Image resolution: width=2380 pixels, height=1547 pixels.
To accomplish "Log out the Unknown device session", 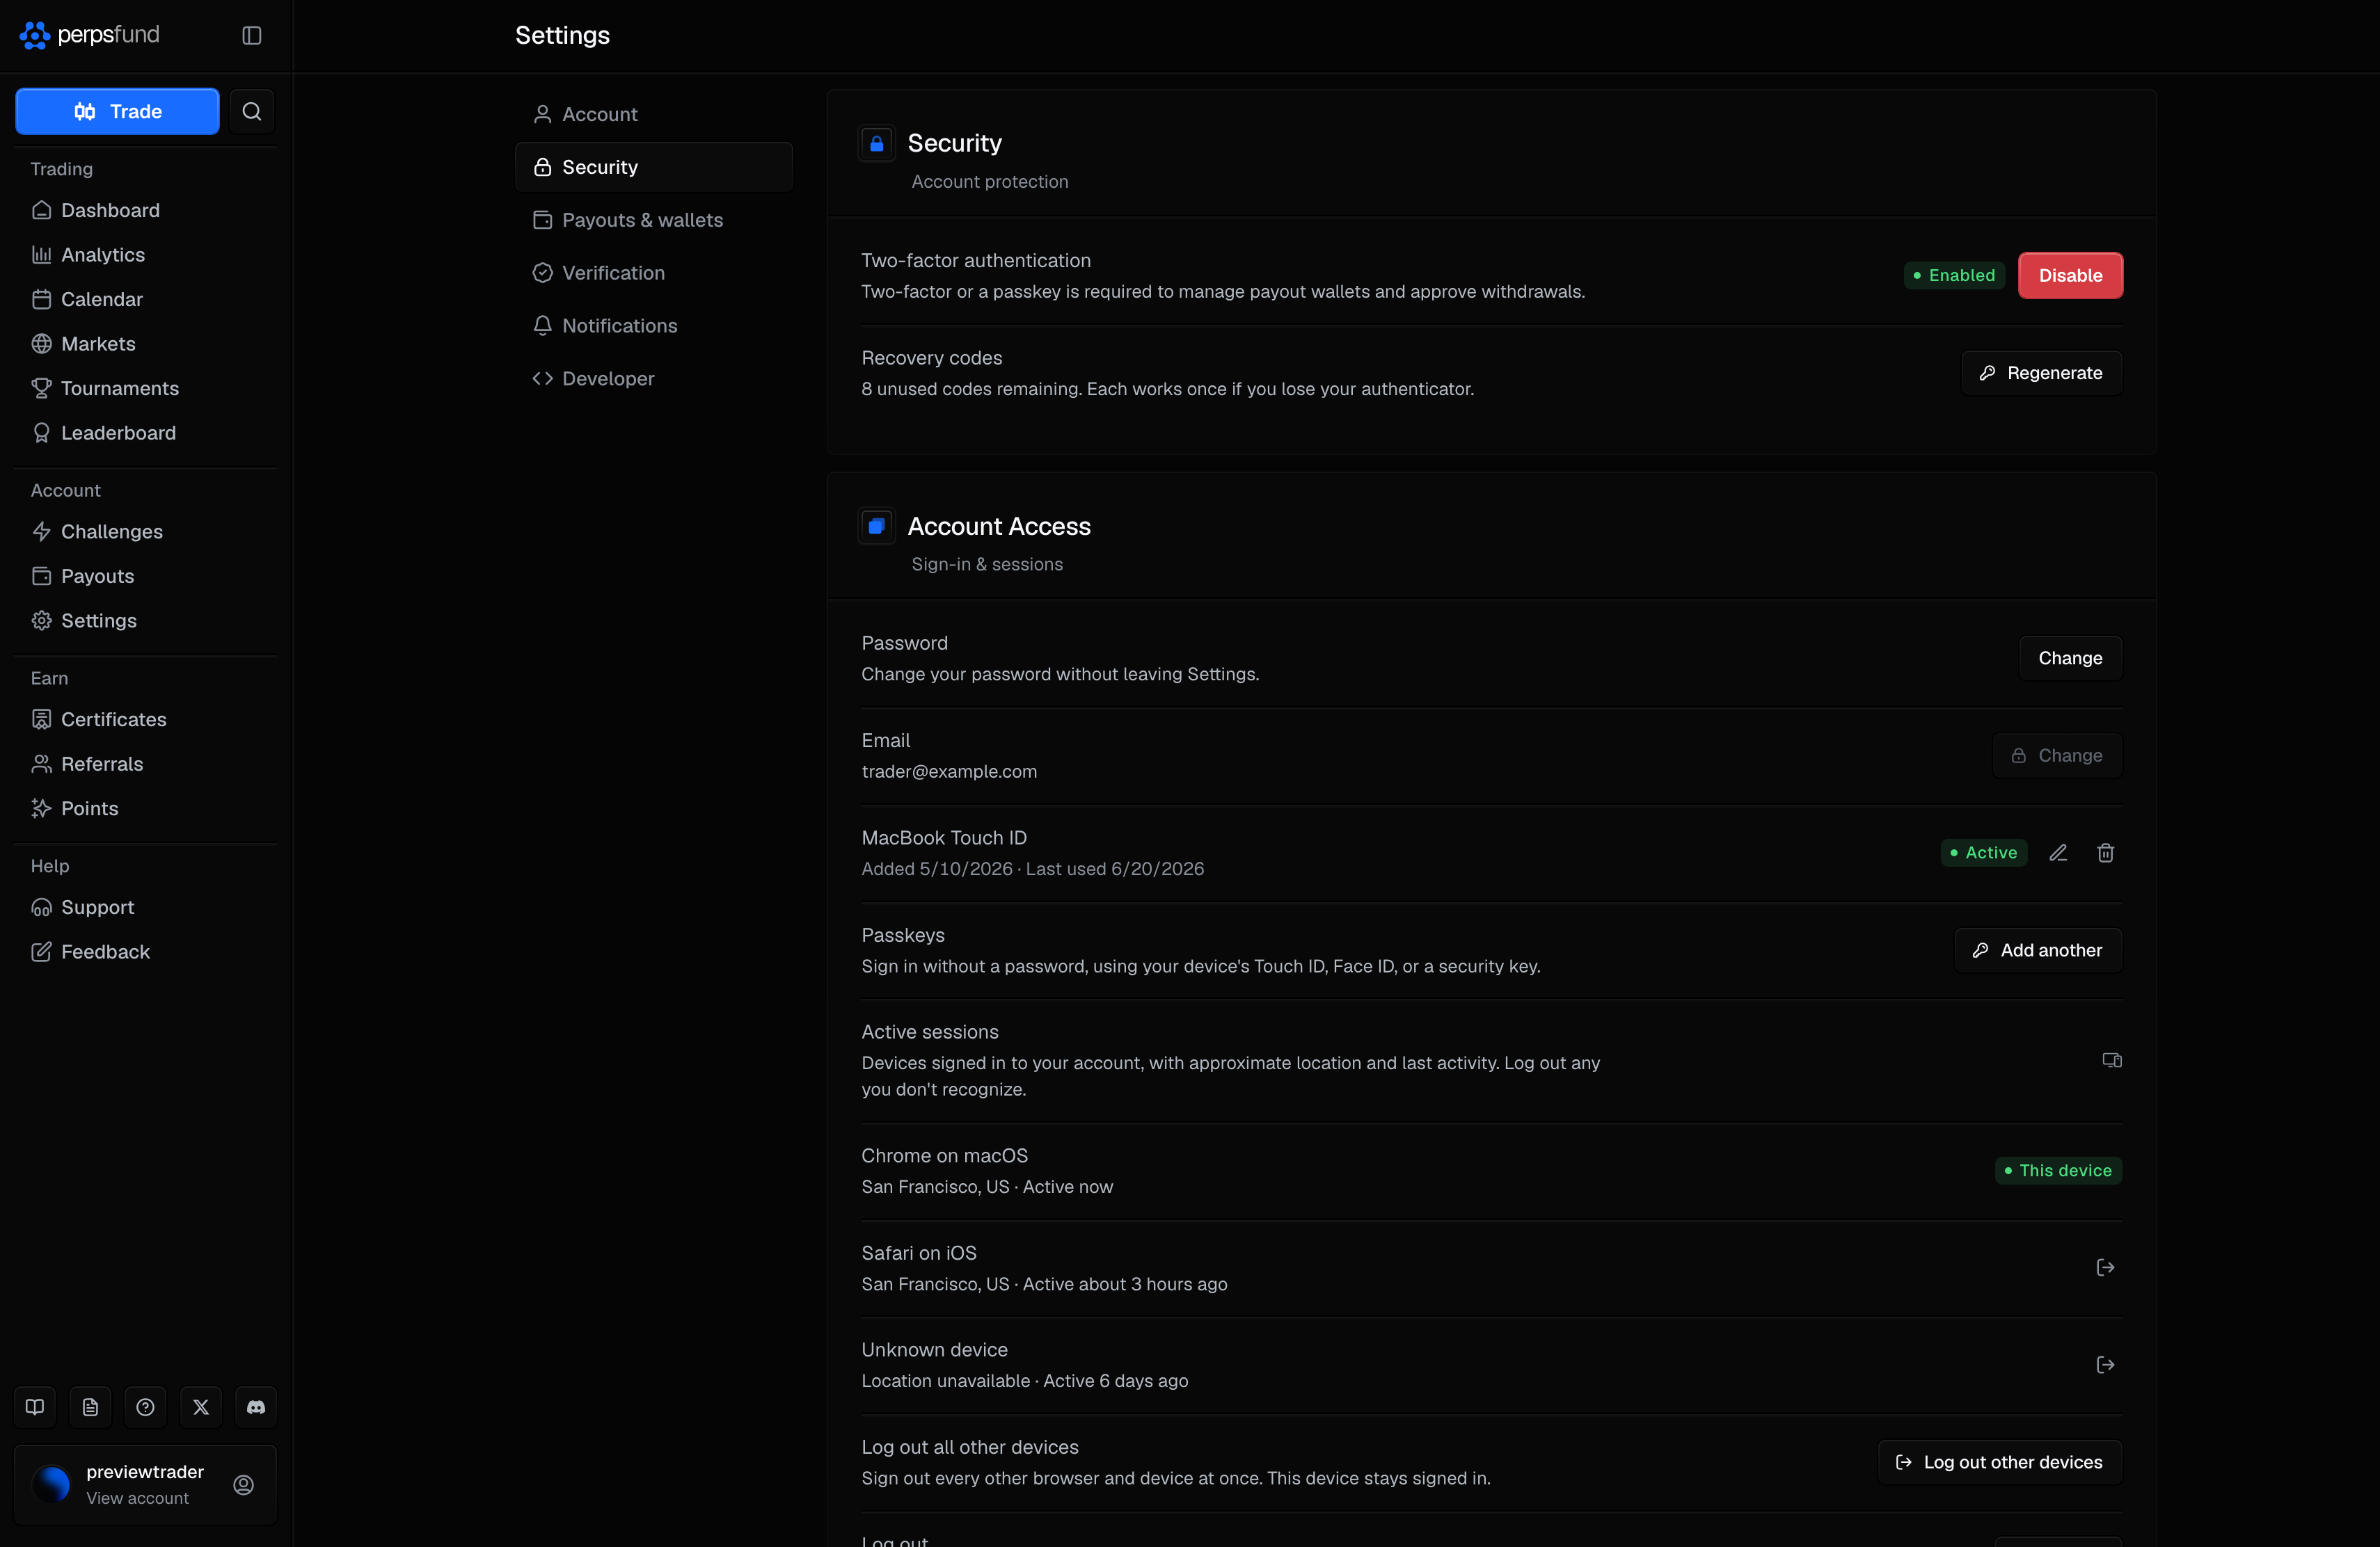I will tap(2105, 1364).
